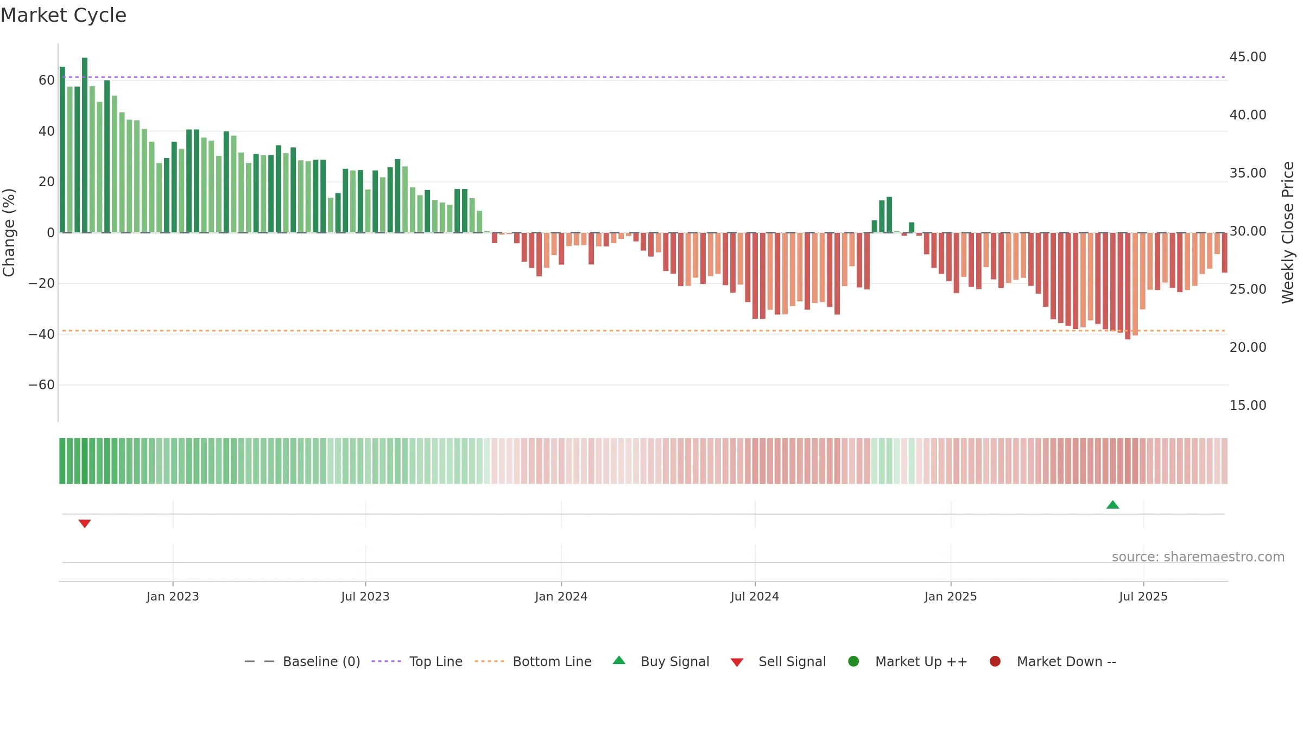Screen dimensions: 1303x733
Task: Click the 45.00 price axis label
Action: coord(1248,57)
